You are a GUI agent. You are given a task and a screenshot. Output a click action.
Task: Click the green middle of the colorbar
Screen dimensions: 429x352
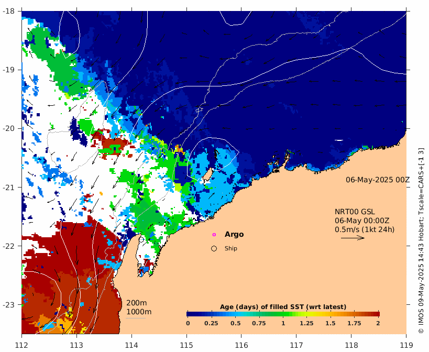283,314
